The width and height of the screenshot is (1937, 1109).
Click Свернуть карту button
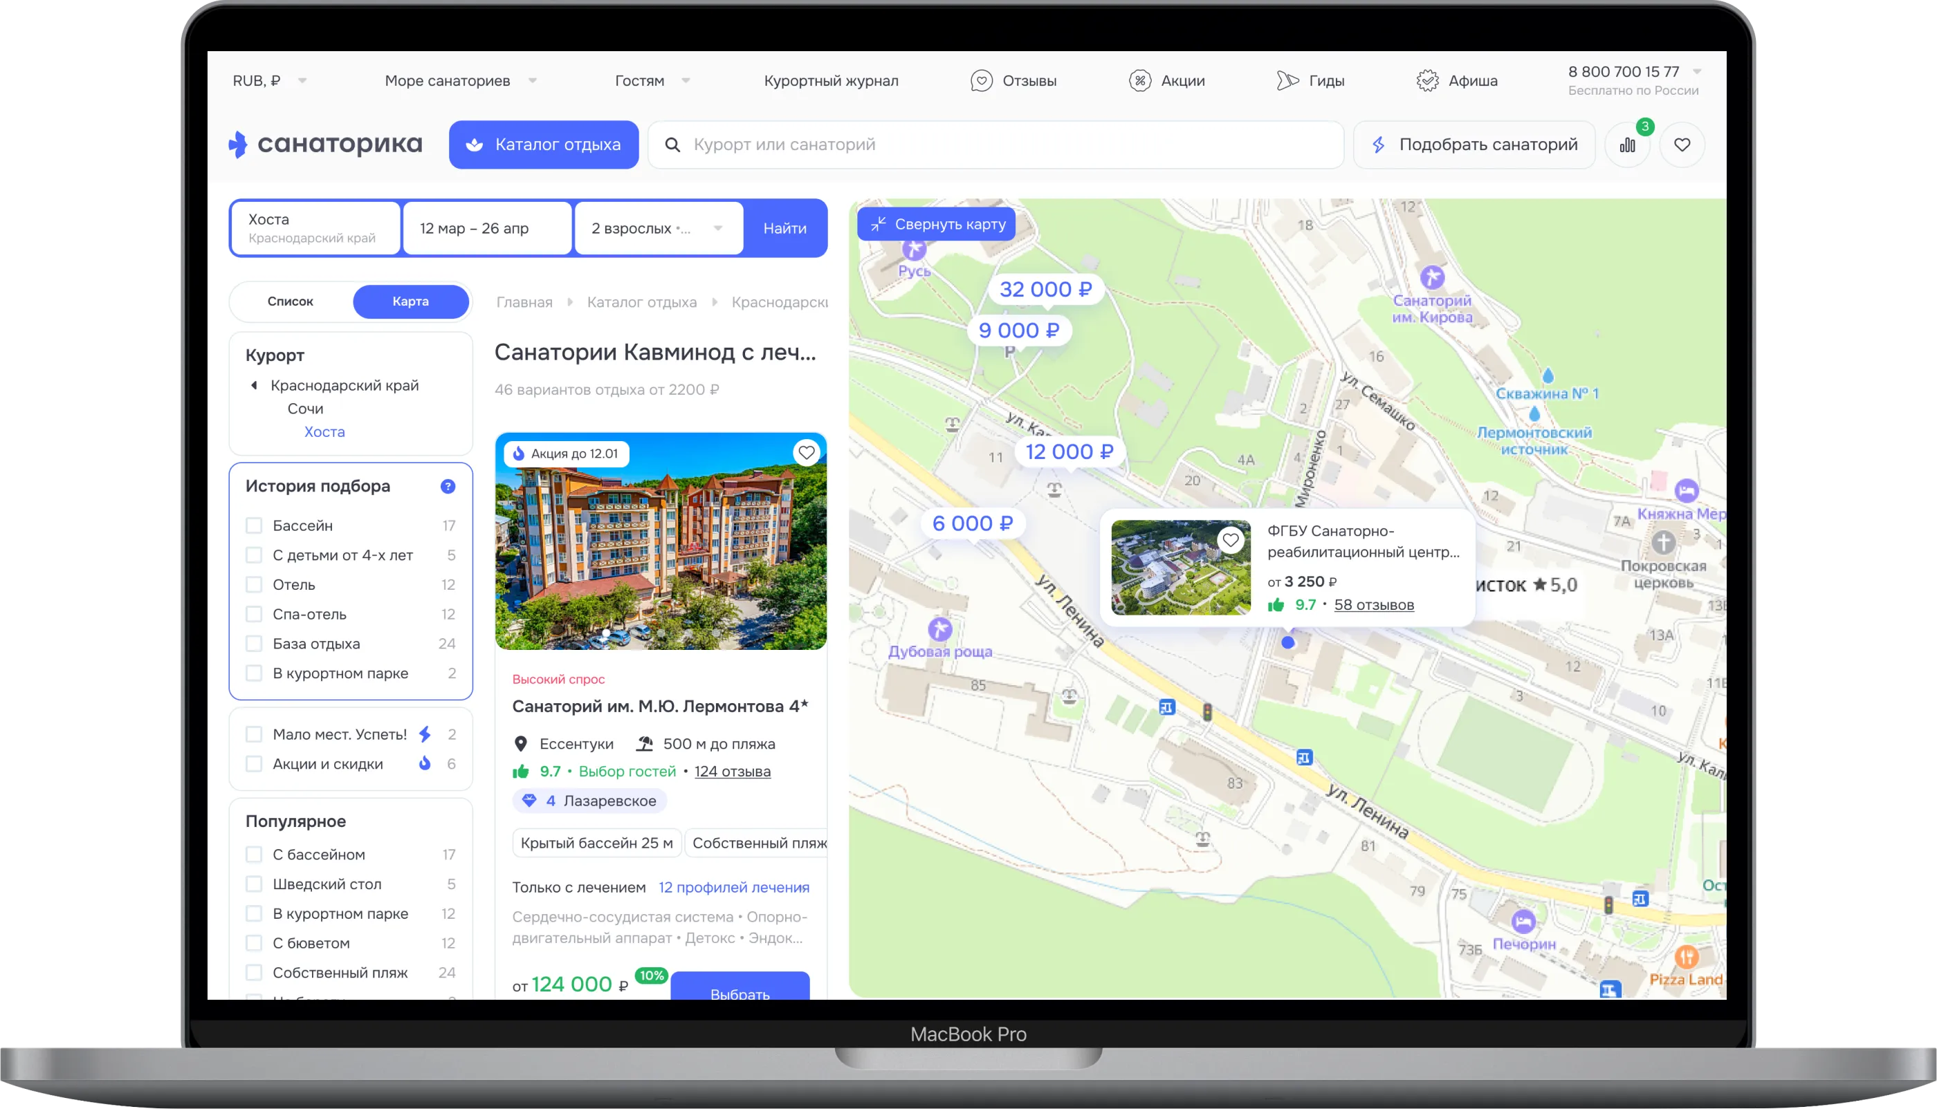pos(936,224)
